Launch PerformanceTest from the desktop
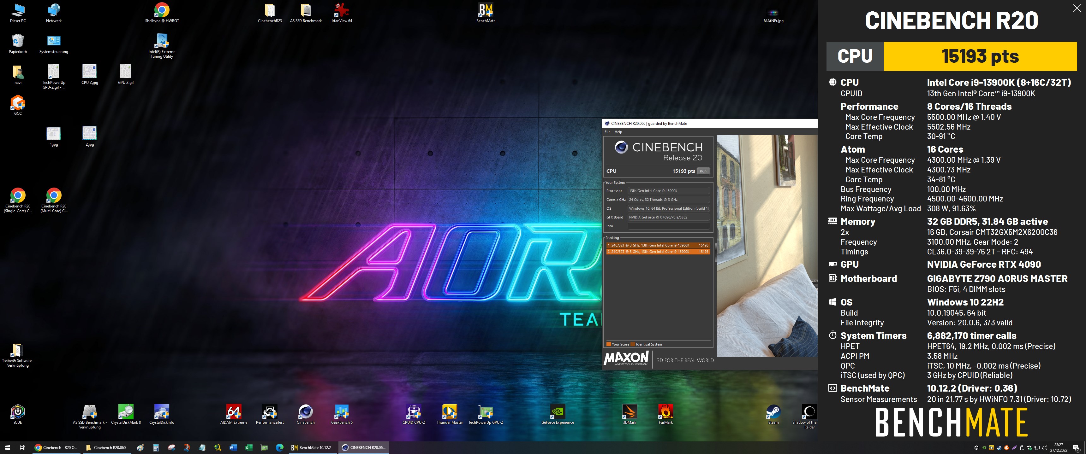 tap(270, 414)
